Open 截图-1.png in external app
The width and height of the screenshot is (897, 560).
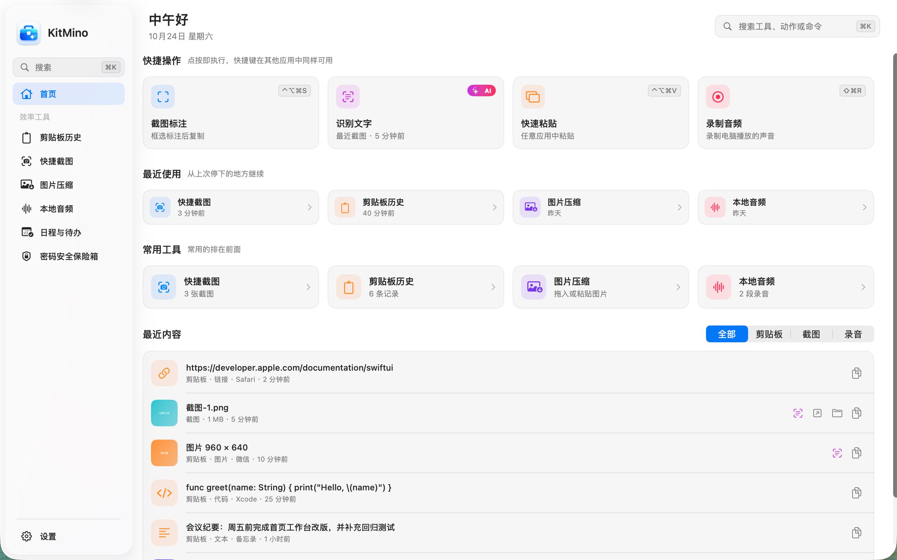[817, 413]
